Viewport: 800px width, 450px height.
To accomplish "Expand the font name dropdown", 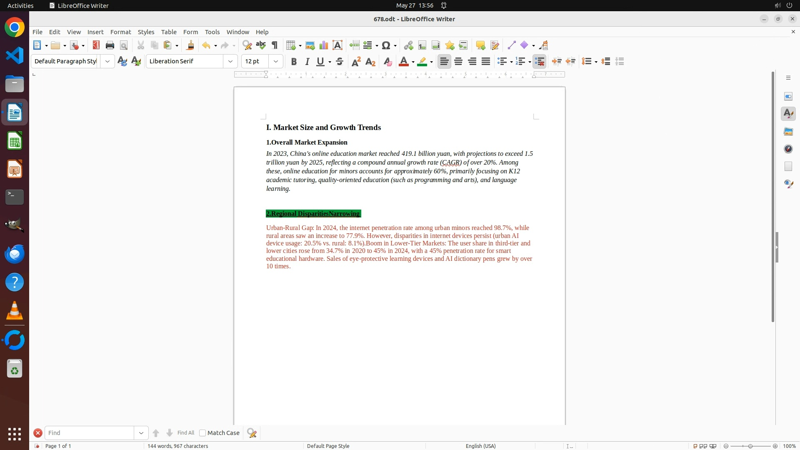I will [230, 62].
